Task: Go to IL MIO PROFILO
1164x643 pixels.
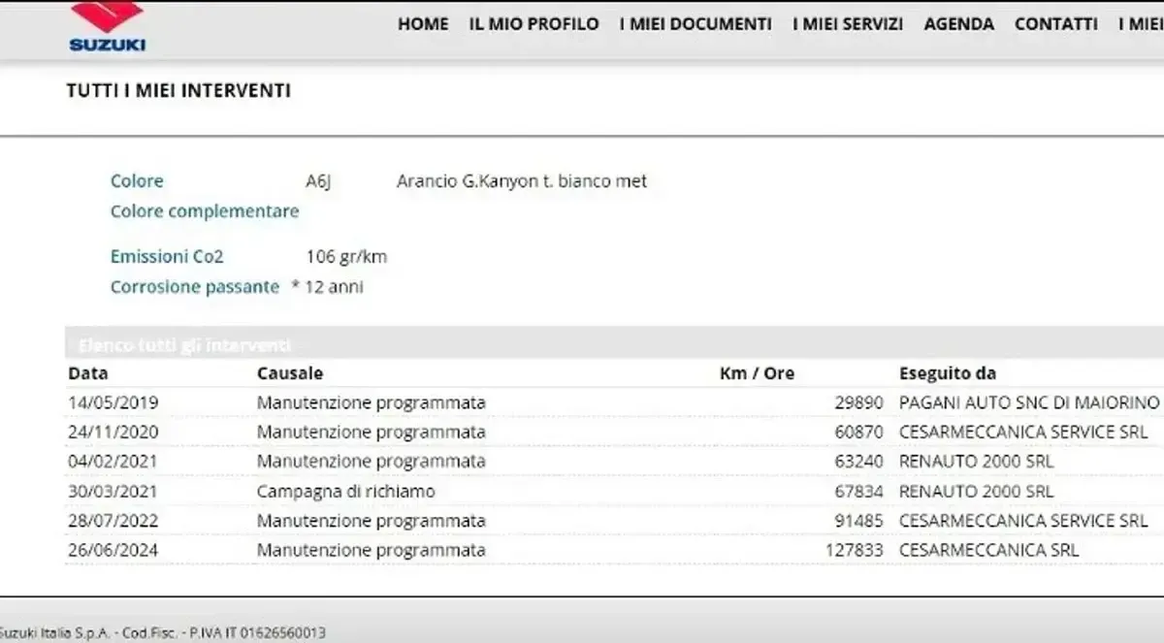Action: pos(533,24)
